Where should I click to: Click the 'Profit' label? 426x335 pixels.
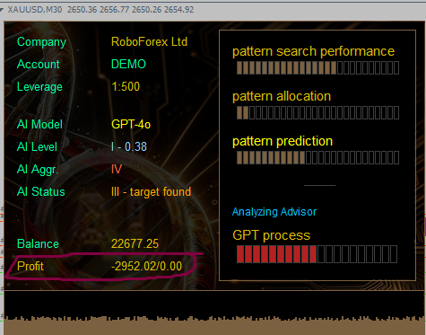30,266
